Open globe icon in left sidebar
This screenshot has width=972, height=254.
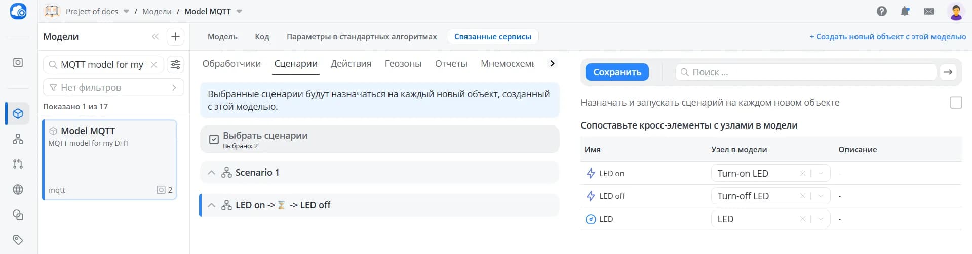[18, 189]
